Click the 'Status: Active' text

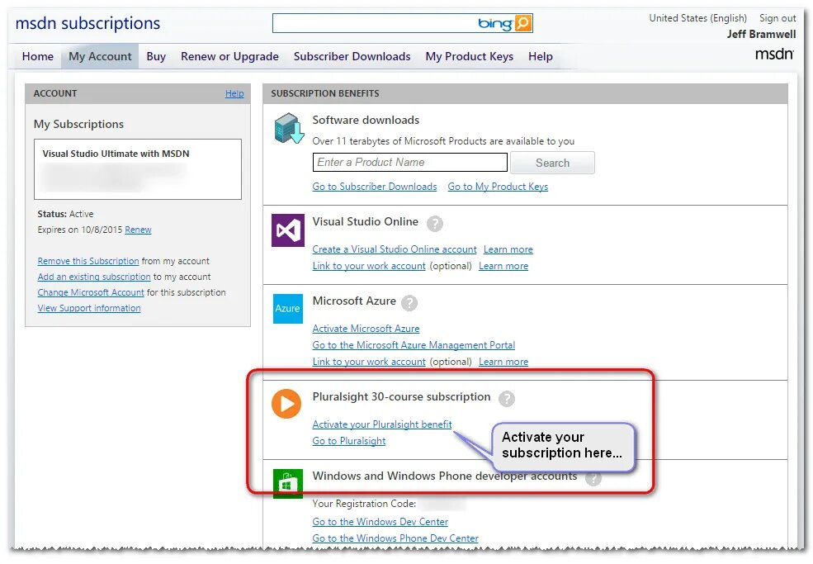pyautogui.click(x=65, y=214)
